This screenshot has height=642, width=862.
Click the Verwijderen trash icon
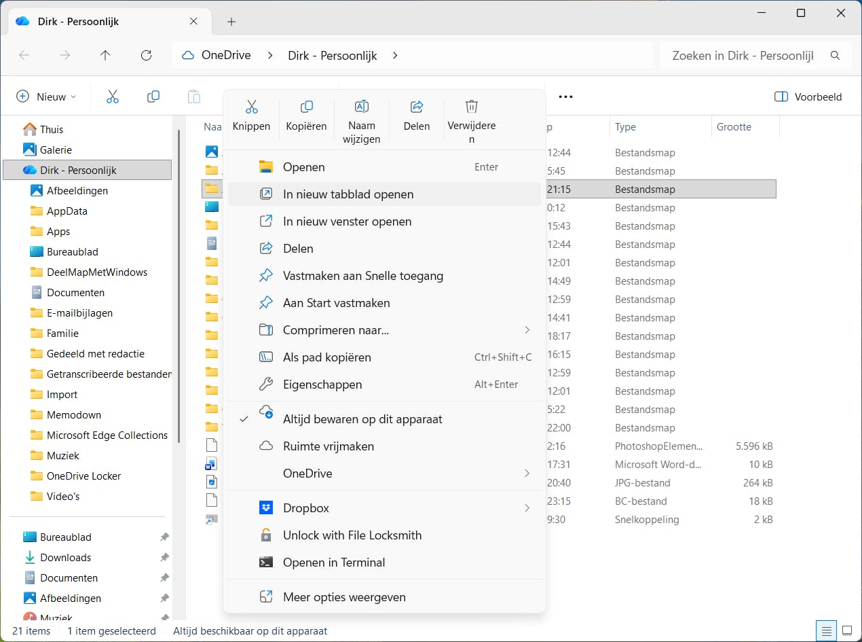471,107
